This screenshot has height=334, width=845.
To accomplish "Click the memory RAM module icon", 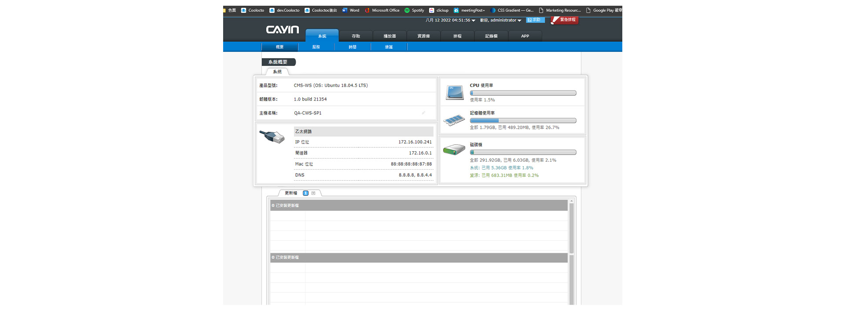I will (454, 120).
